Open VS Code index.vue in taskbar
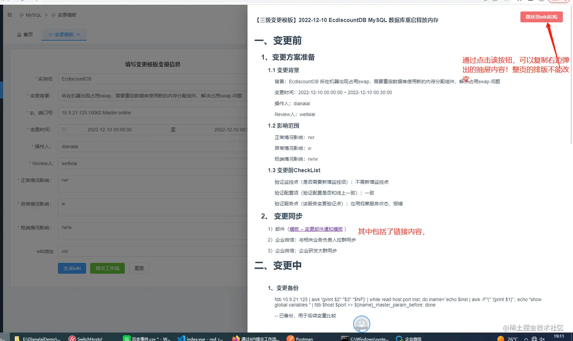The height and width of the screenshot is (341, 573). pyautogui.click(x=200, y=338)
